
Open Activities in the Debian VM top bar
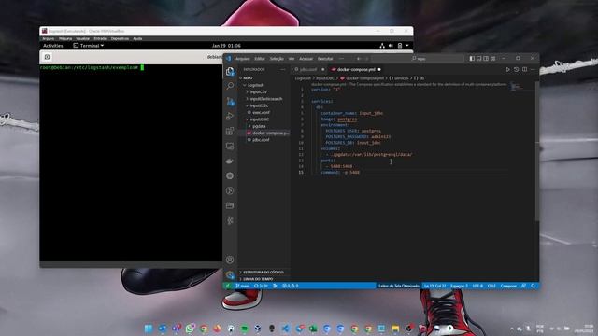[x=53, y=46]
